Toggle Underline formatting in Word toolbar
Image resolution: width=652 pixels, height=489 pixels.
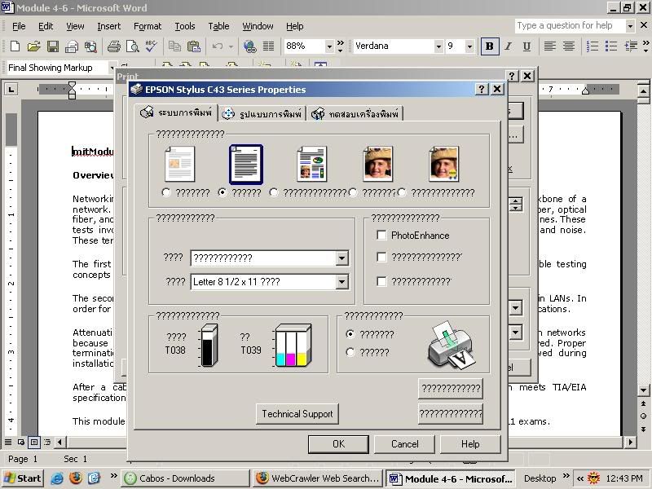coord(526,46)
